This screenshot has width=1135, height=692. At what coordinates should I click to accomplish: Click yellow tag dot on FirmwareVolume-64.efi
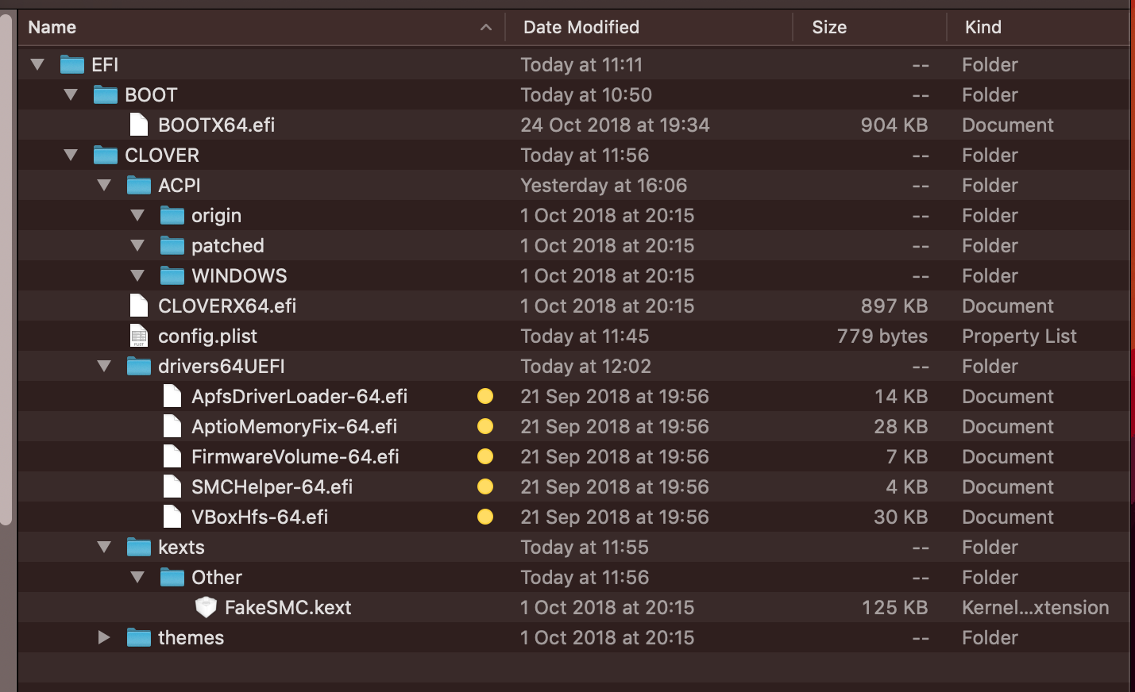click(x=485, y=456)
